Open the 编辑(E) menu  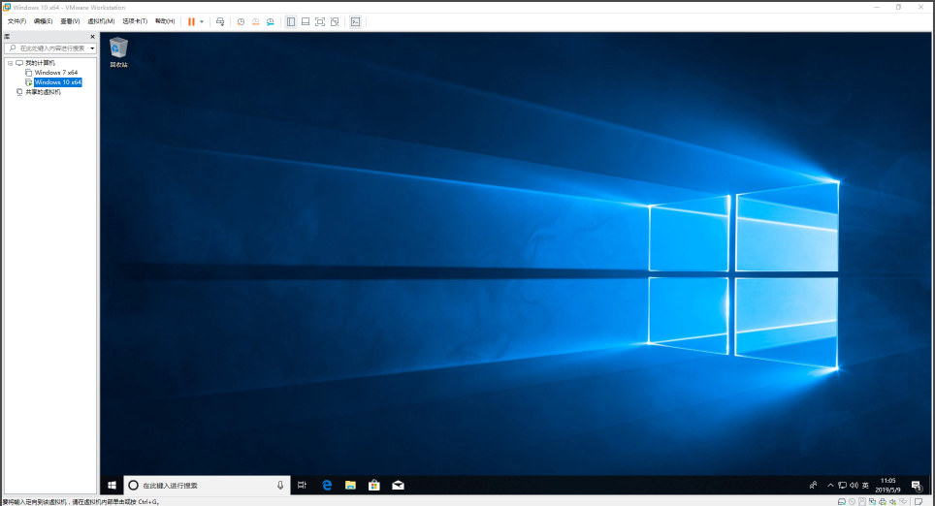(x=43, y=21)
